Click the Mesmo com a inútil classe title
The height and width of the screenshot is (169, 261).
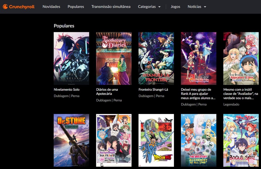pyautogui.click(x=241, y=94)
